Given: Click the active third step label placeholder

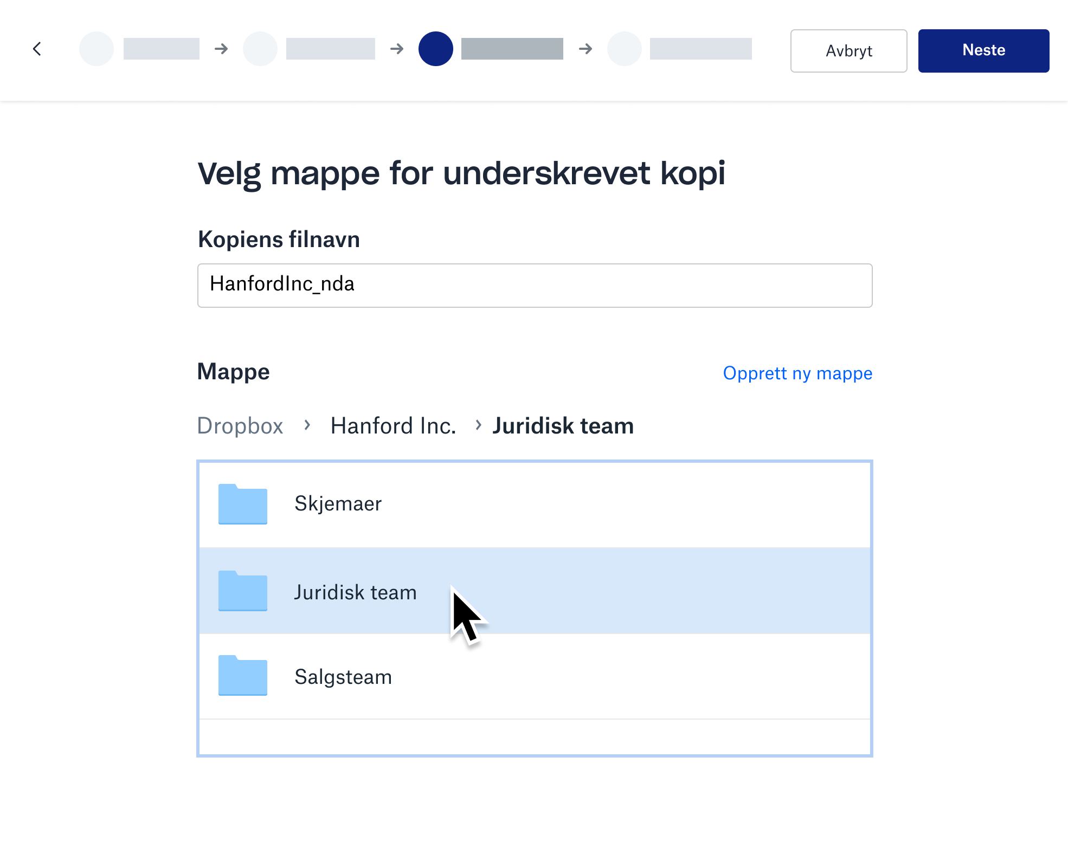Looking at the screenshot, I should point(512,49).
